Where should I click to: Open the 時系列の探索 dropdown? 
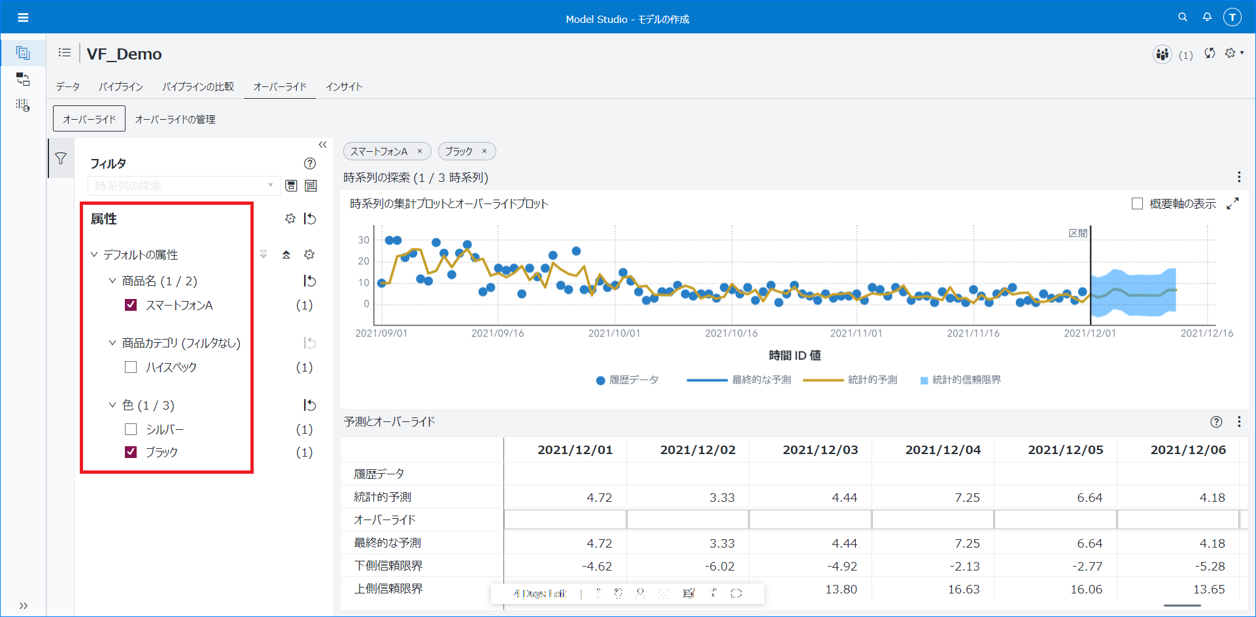[x=184, y=186]
